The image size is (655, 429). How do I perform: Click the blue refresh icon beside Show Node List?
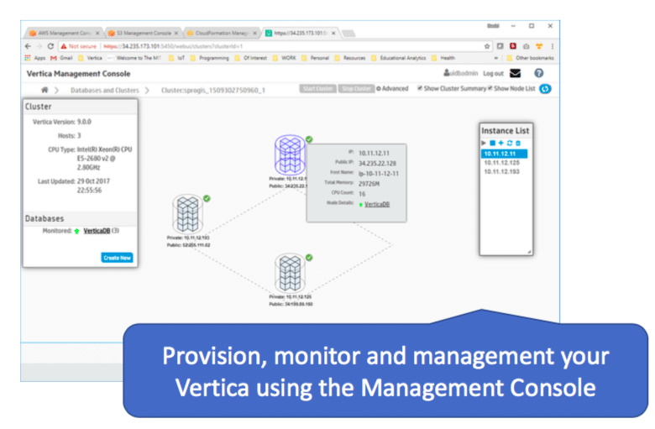545,88
